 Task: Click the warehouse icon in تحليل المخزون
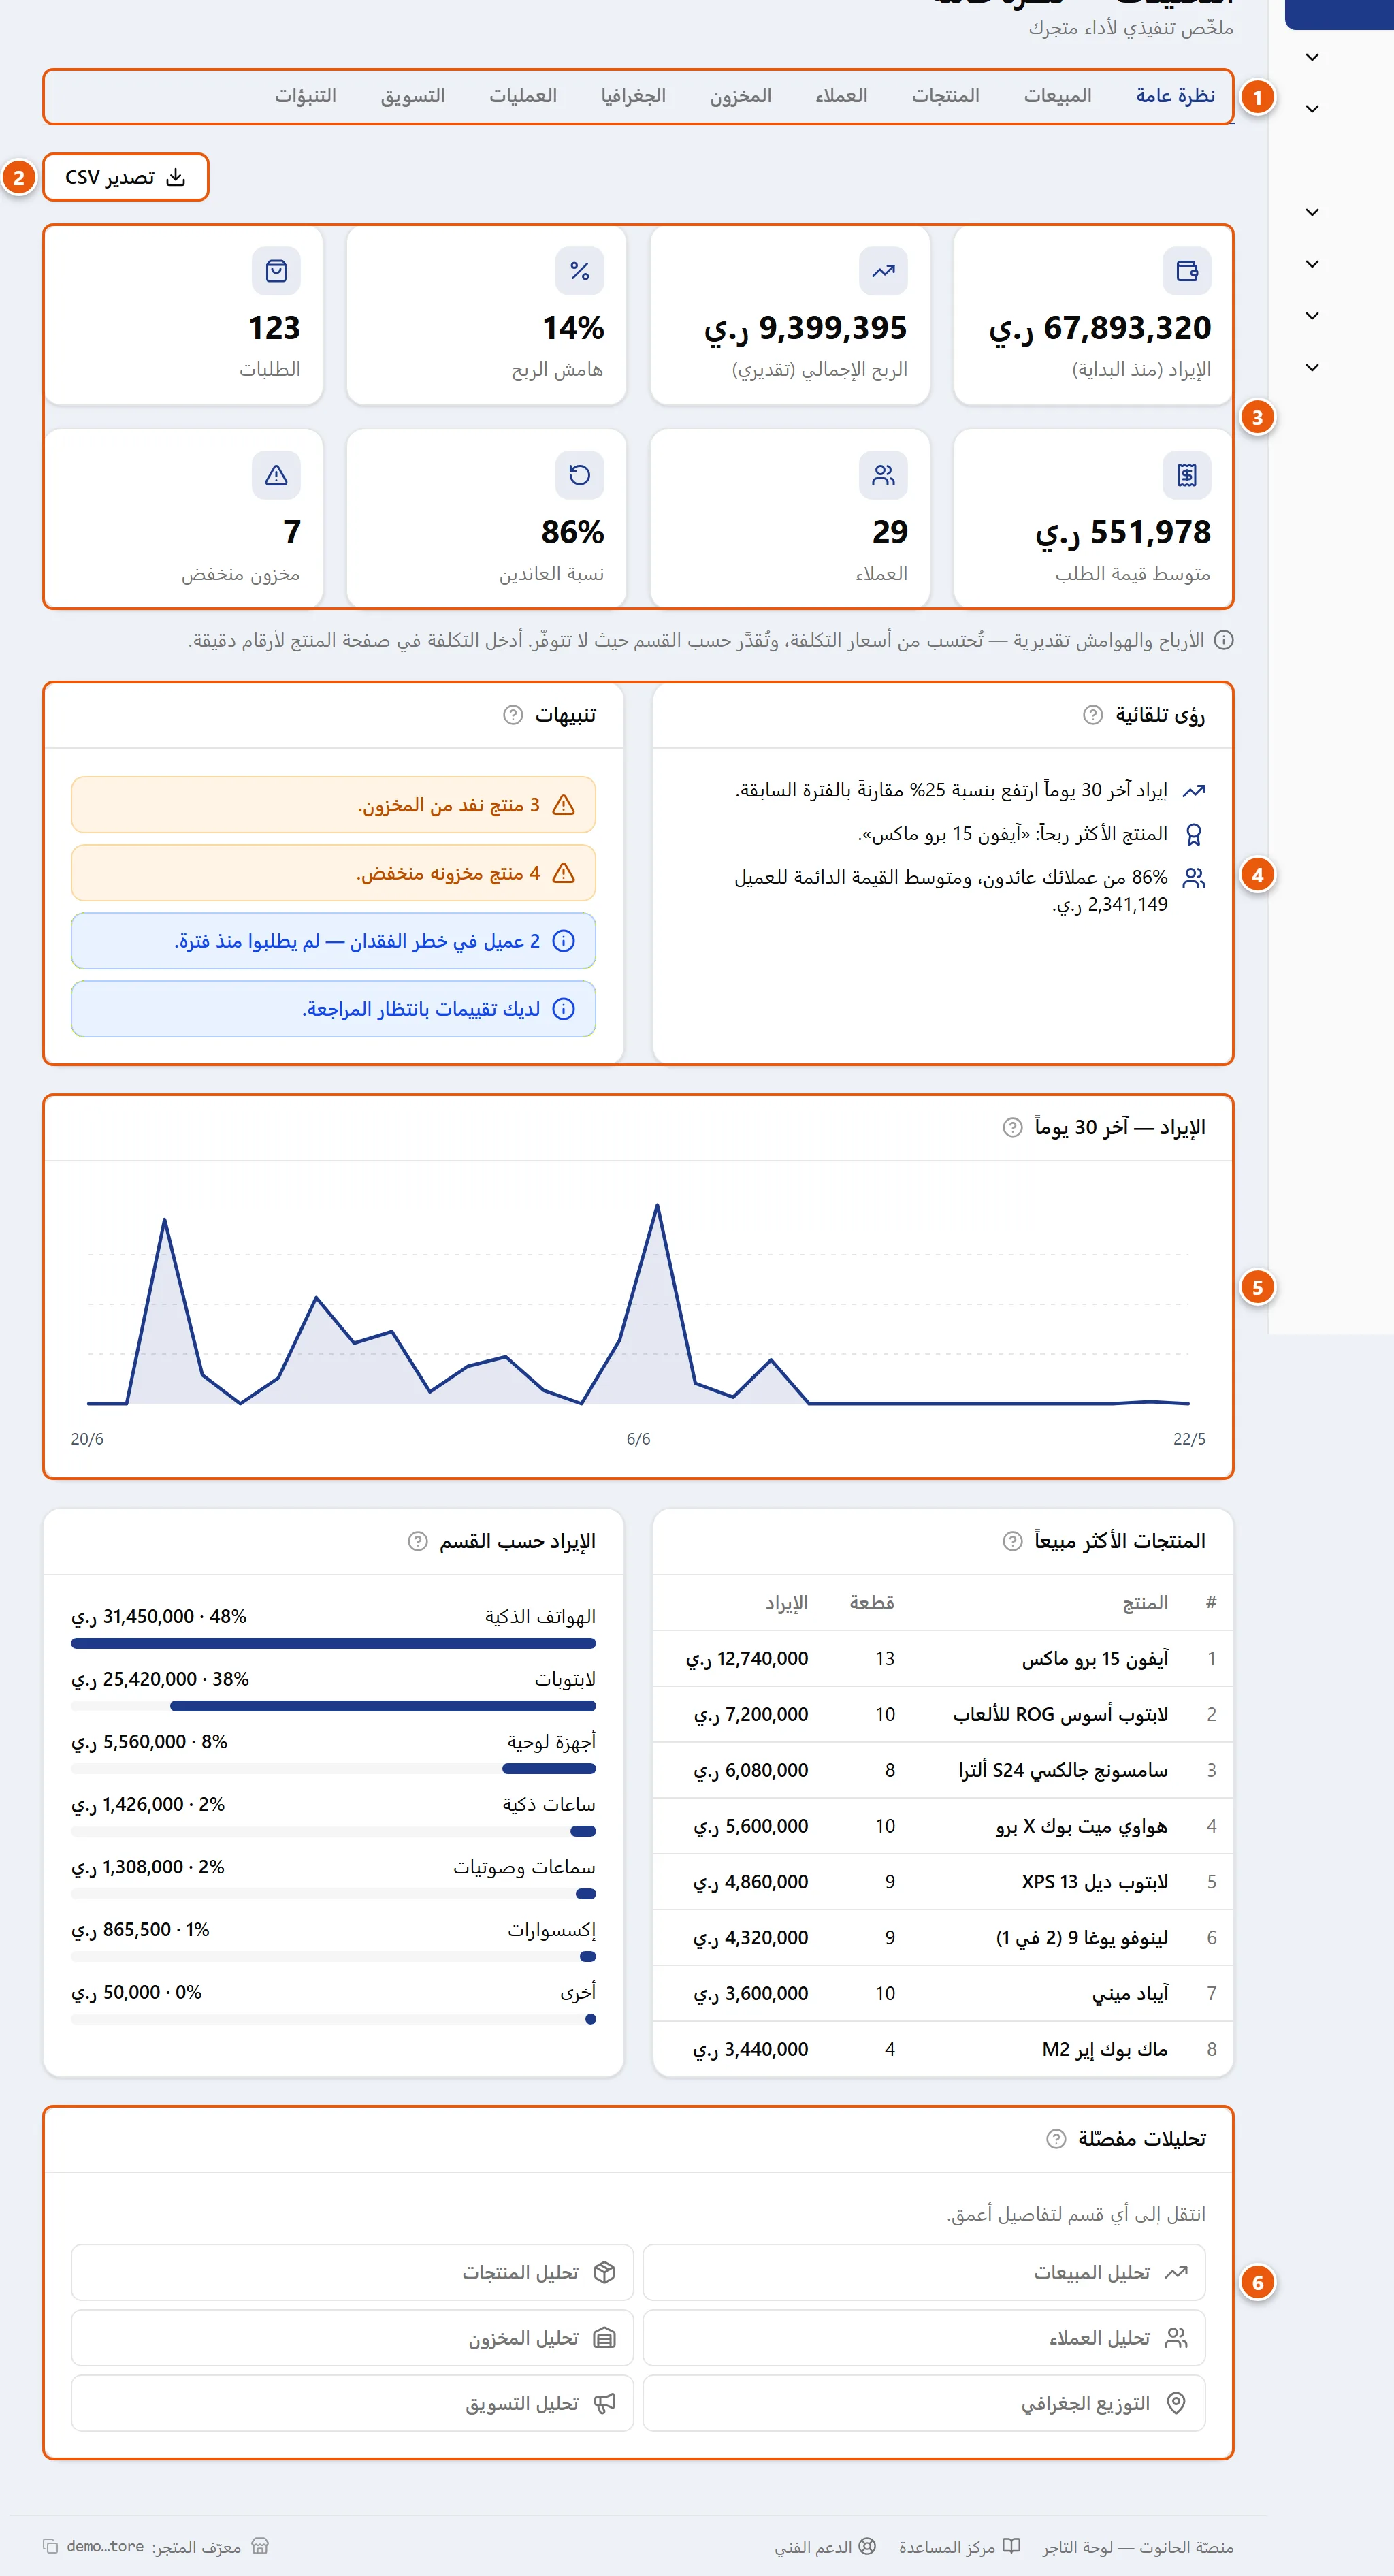[x=604, y=2338]
